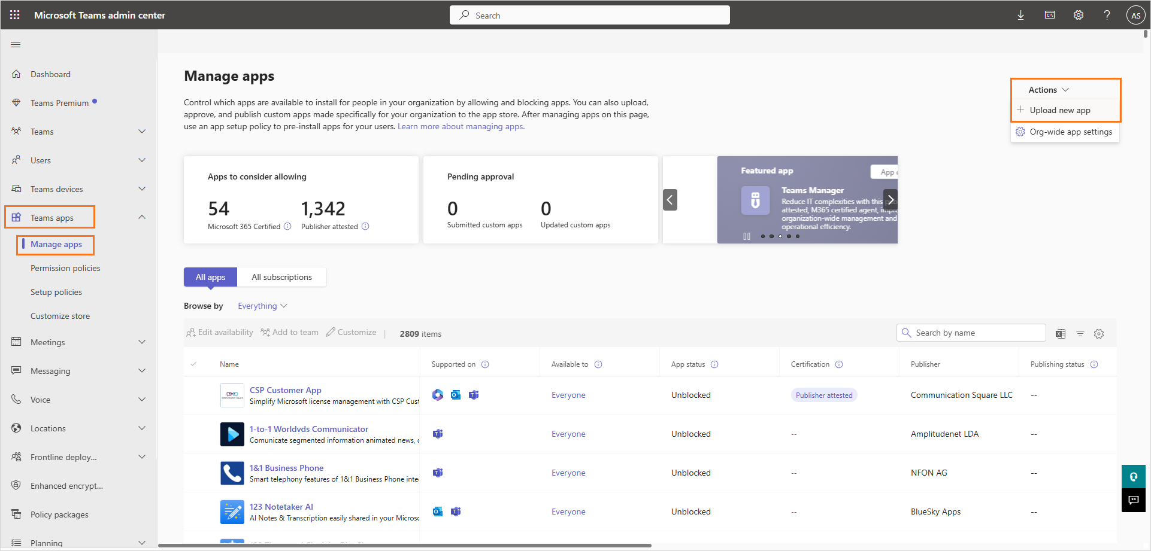Expand the Teams devices section
Viewport: 1151px width, 551px height.
tap(142, 189)
